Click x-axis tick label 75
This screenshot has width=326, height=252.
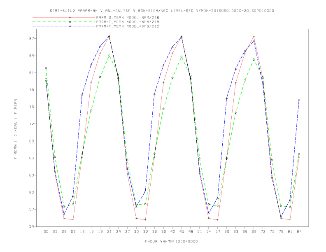[x=272, y=231]
